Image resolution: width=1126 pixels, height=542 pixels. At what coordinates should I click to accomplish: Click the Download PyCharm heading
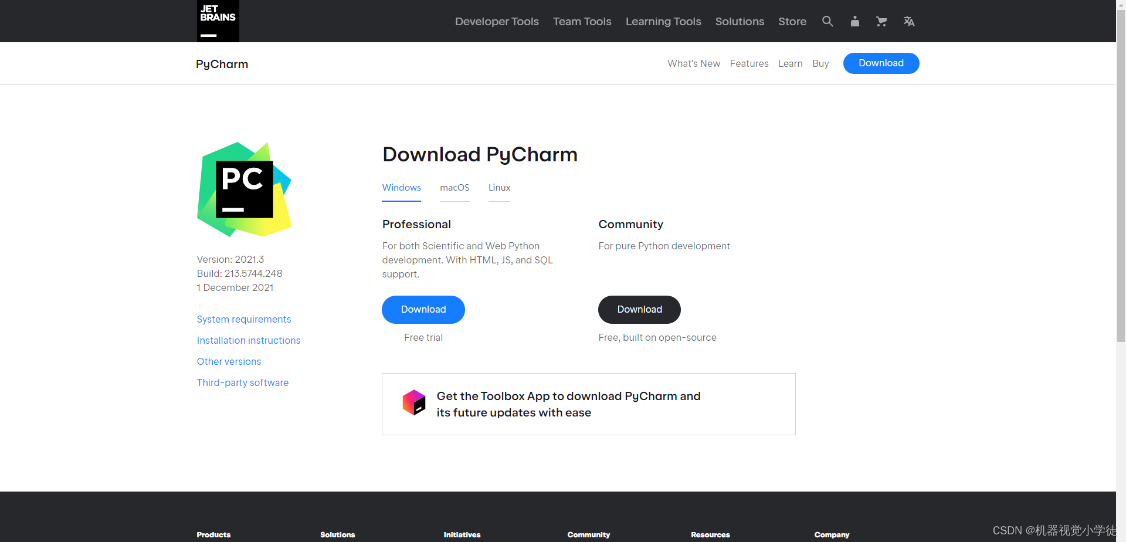click(x=480, y=154)
